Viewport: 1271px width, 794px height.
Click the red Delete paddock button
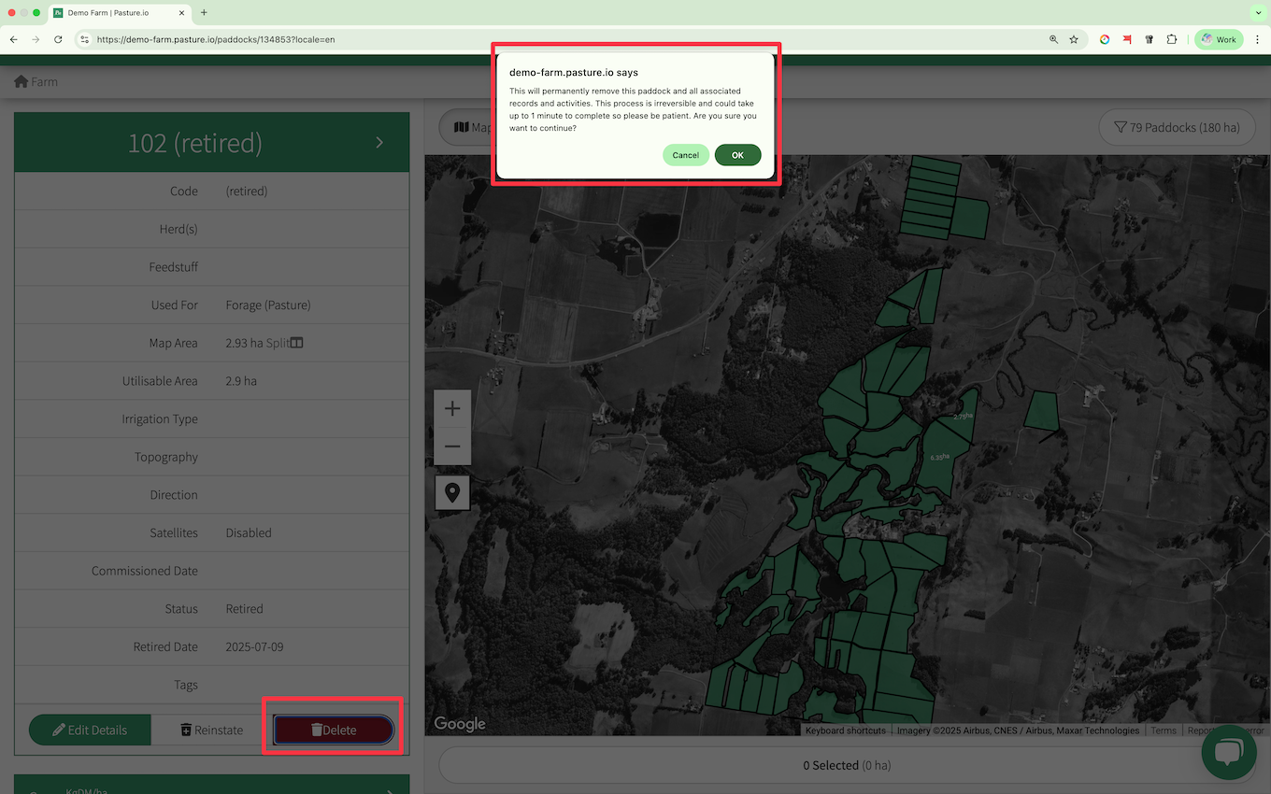click(334, 730)
